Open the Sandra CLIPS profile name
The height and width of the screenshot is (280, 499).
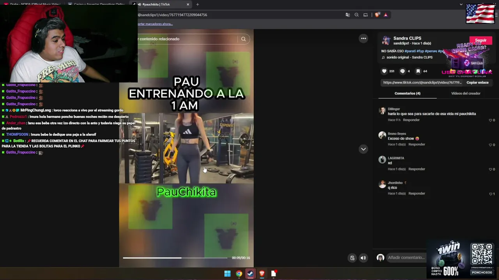pyautogui.click(x=407, y=38)
